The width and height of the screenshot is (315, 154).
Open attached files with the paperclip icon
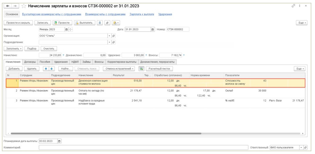pyautogui.click(x=107, y=23)
